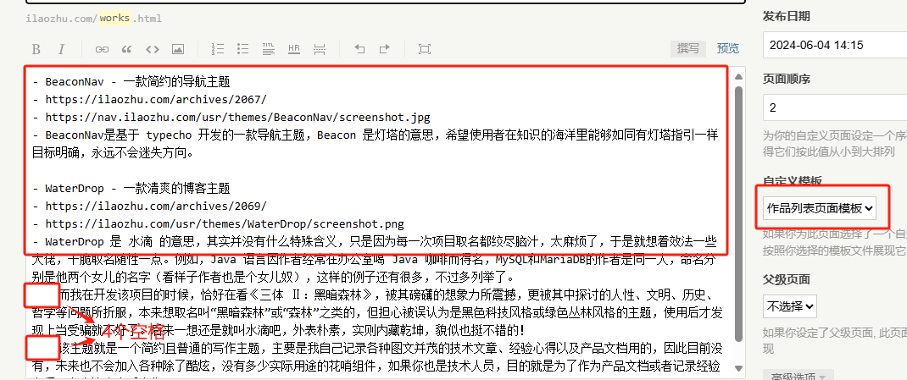The height and width of the screenshot is (380, 907).
Task: Click the 发布日期 label
Action: 786,17
